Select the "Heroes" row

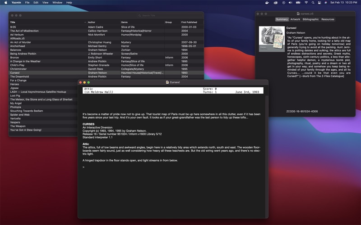pyautogui.click(x=43, y=84)
